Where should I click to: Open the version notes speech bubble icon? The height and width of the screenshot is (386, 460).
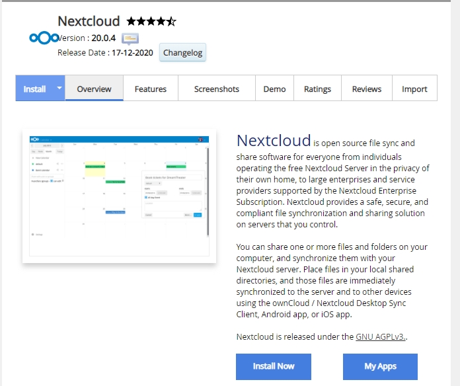point(130,39)
